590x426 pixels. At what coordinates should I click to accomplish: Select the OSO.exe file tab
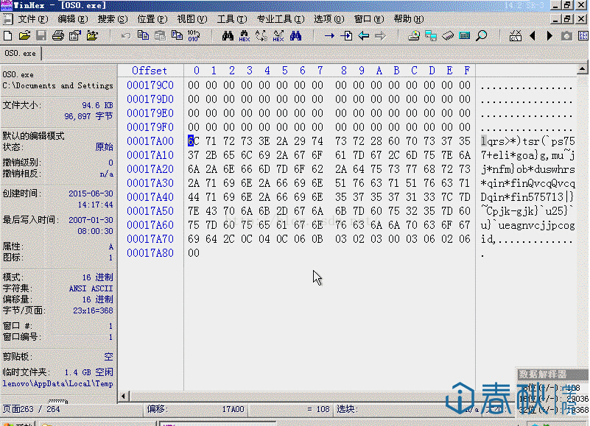point(21,54)
